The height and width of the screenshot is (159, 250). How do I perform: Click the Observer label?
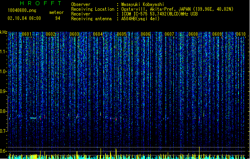coord(81,4)
